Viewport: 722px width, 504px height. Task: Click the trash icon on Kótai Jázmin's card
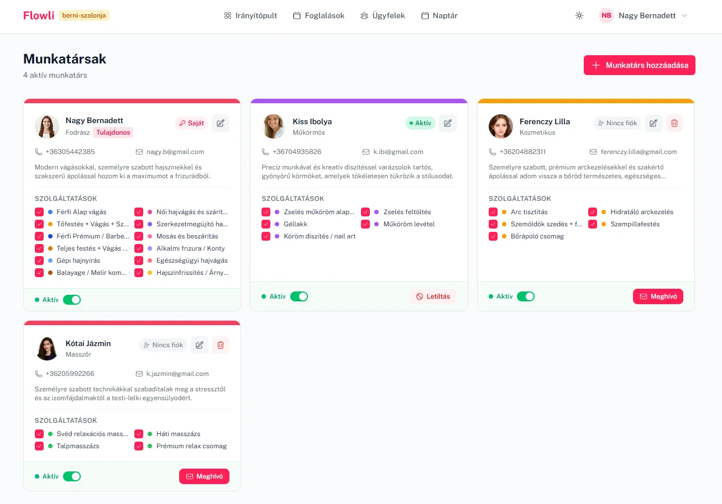click(221, 345)
